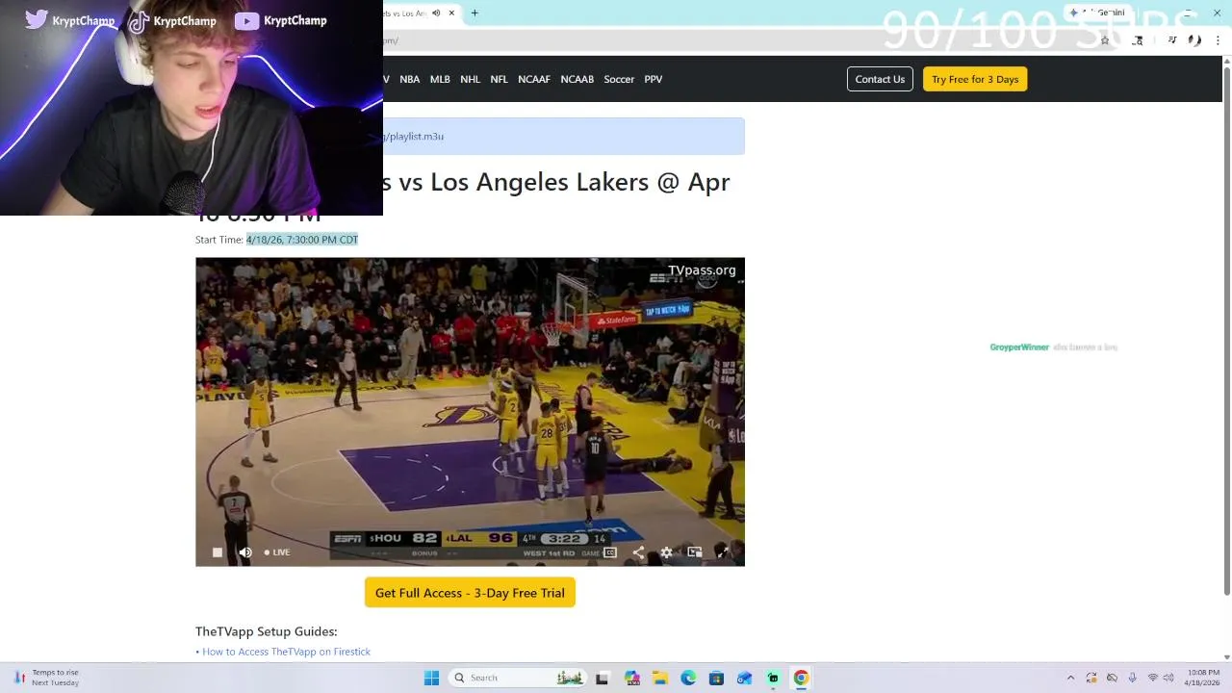Open the NCAAF menu item
Image resolution: width=1232 pixels, height=693 pixels.
[x=534, y=79]
